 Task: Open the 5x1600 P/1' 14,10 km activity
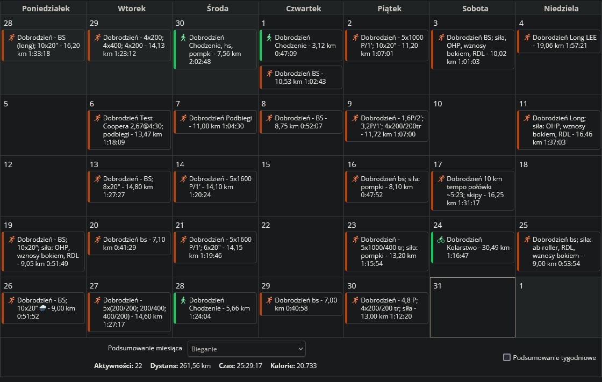point(215,186)
